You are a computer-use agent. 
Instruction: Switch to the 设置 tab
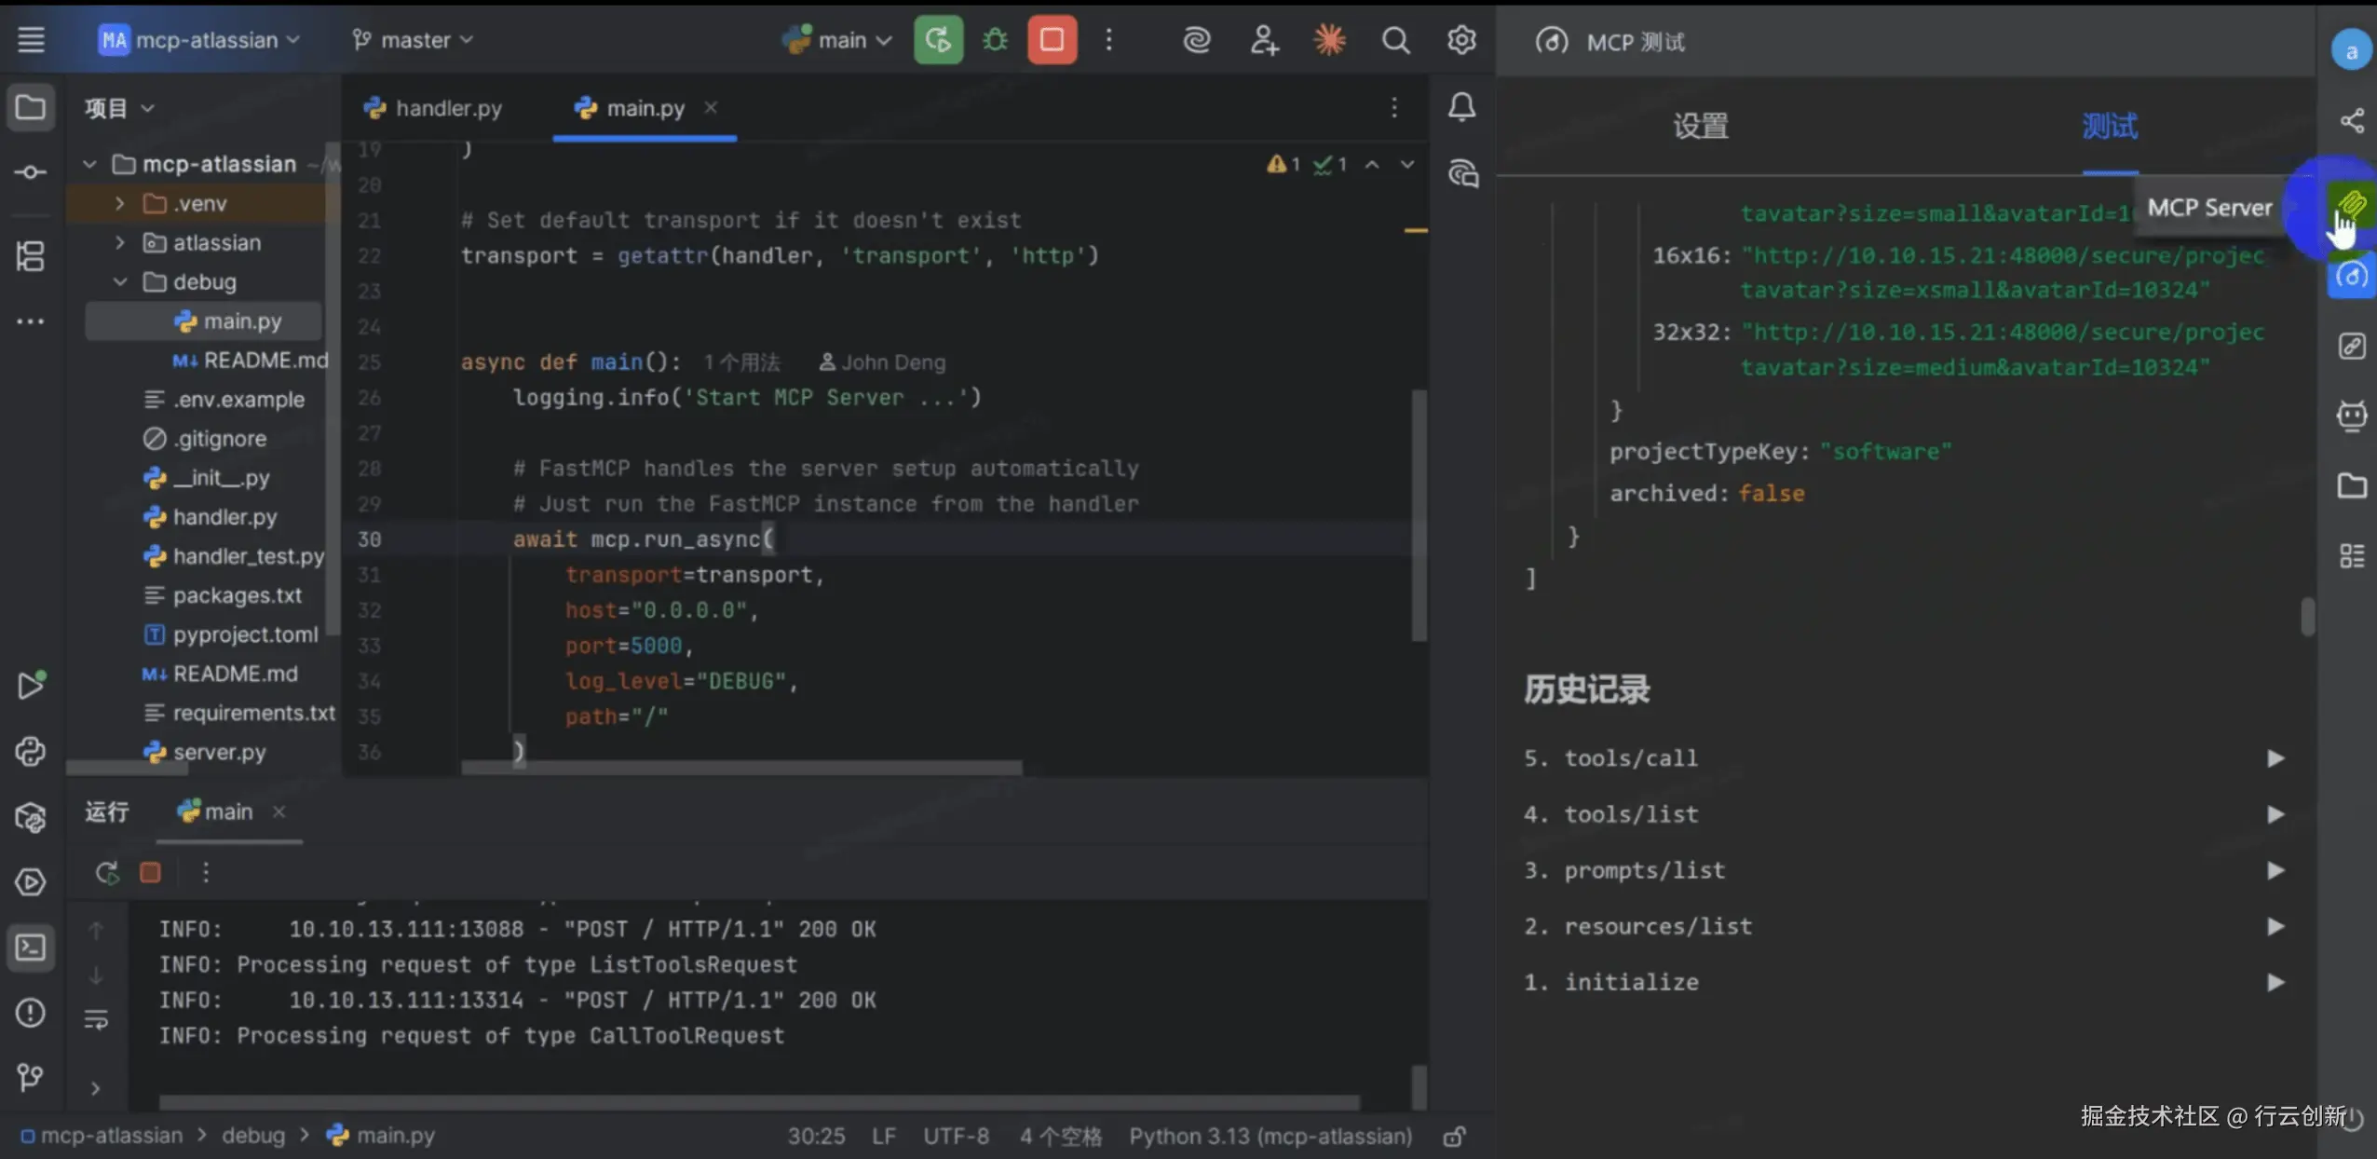pyautogui.click(x=1700, y=126)
